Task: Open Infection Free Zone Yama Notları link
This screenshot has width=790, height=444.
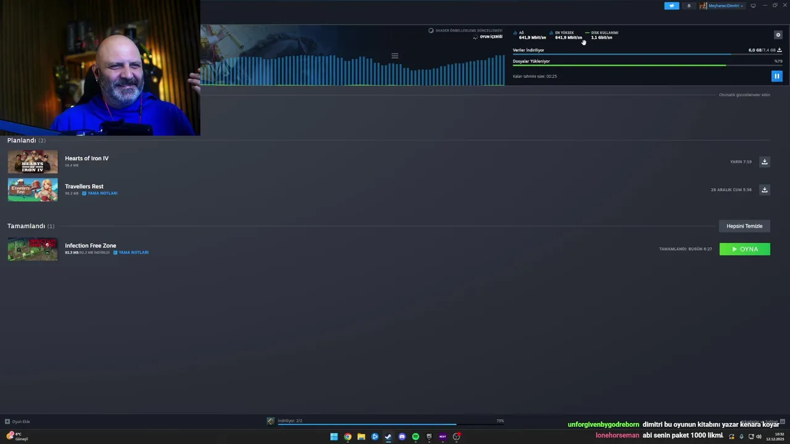Action: click(131, 252)
